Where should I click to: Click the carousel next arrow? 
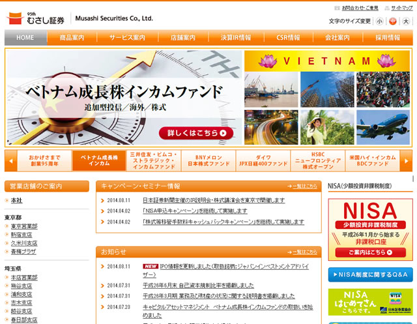[406, 160]
